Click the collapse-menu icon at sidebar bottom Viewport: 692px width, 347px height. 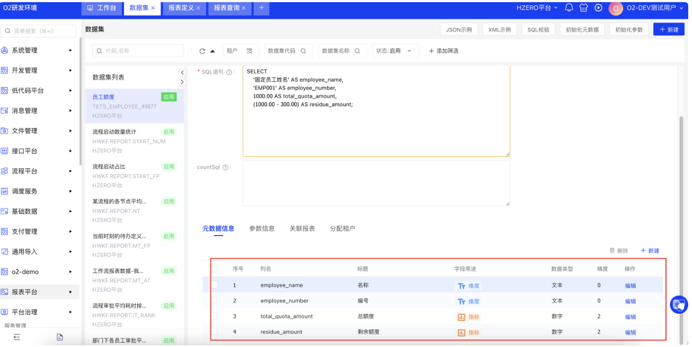click(17, 337)
